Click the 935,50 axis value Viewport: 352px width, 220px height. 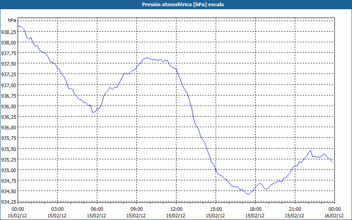click(8, 149)
